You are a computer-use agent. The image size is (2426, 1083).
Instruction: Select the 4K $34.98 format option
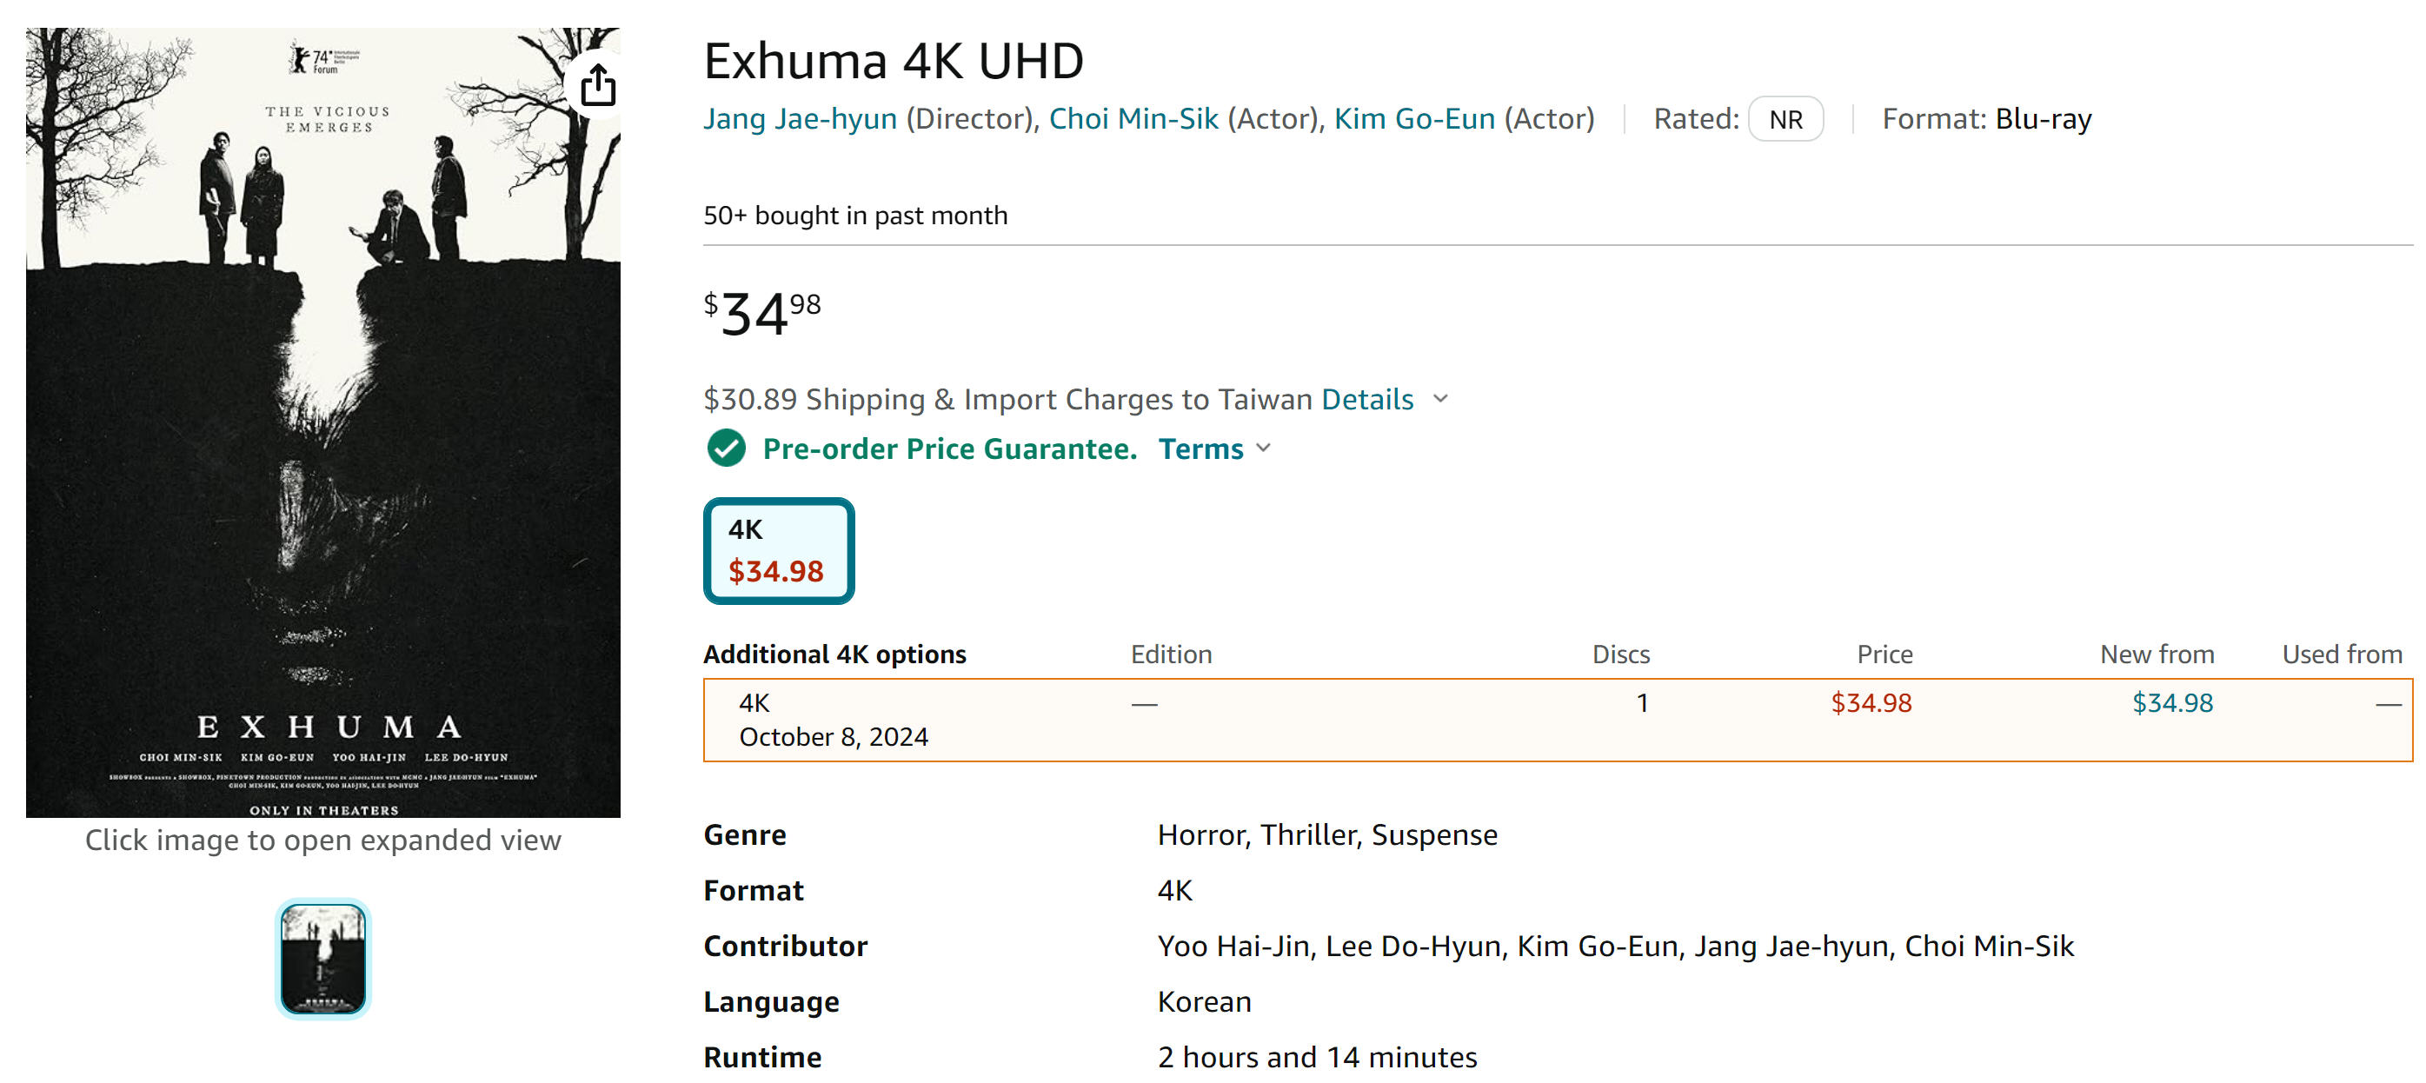[779, 551]
